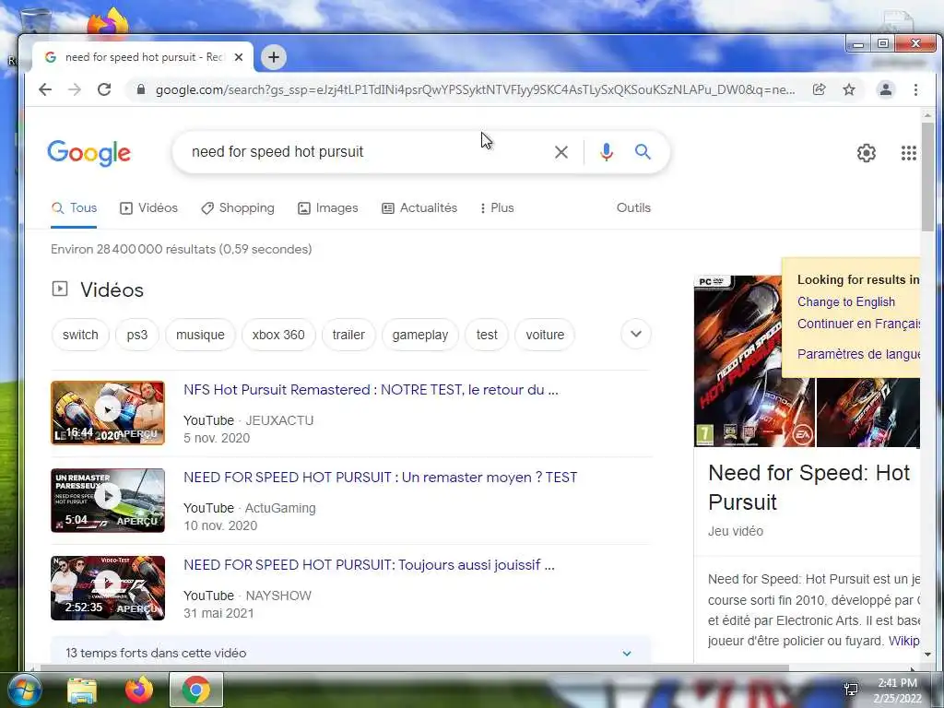The width and height of the screenshot is (944, 708).
Task: Select the Tous search tab
Action: tap(74, 207)
